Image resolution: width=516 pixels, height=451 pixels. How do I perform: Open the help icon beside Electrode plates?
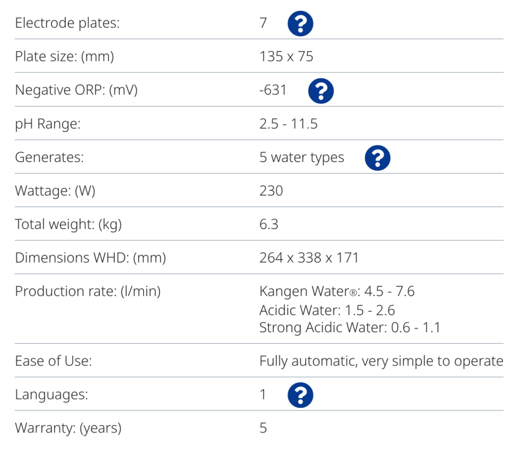(300, 23)
